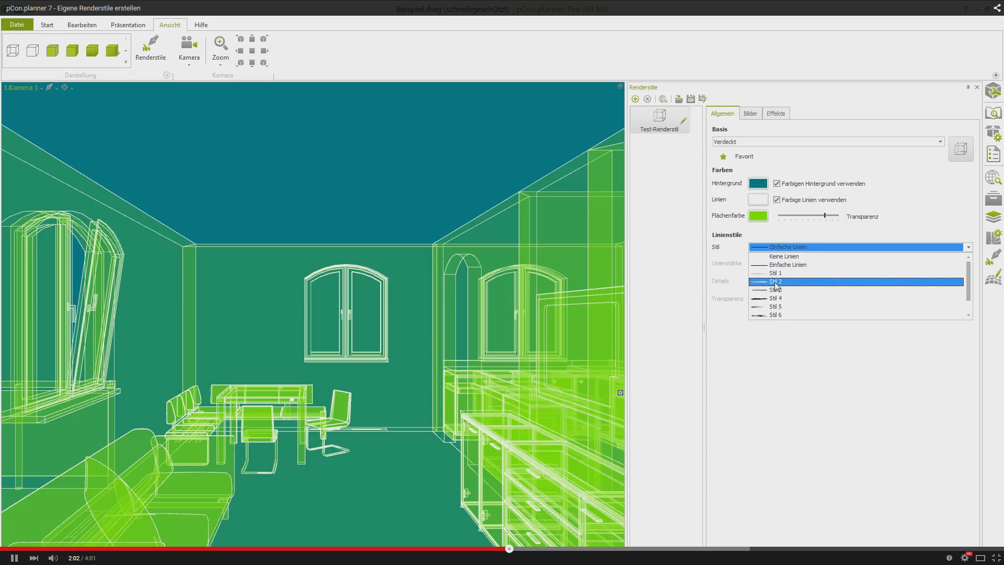Select the Test-Renderstil entry

pos(659,120)
